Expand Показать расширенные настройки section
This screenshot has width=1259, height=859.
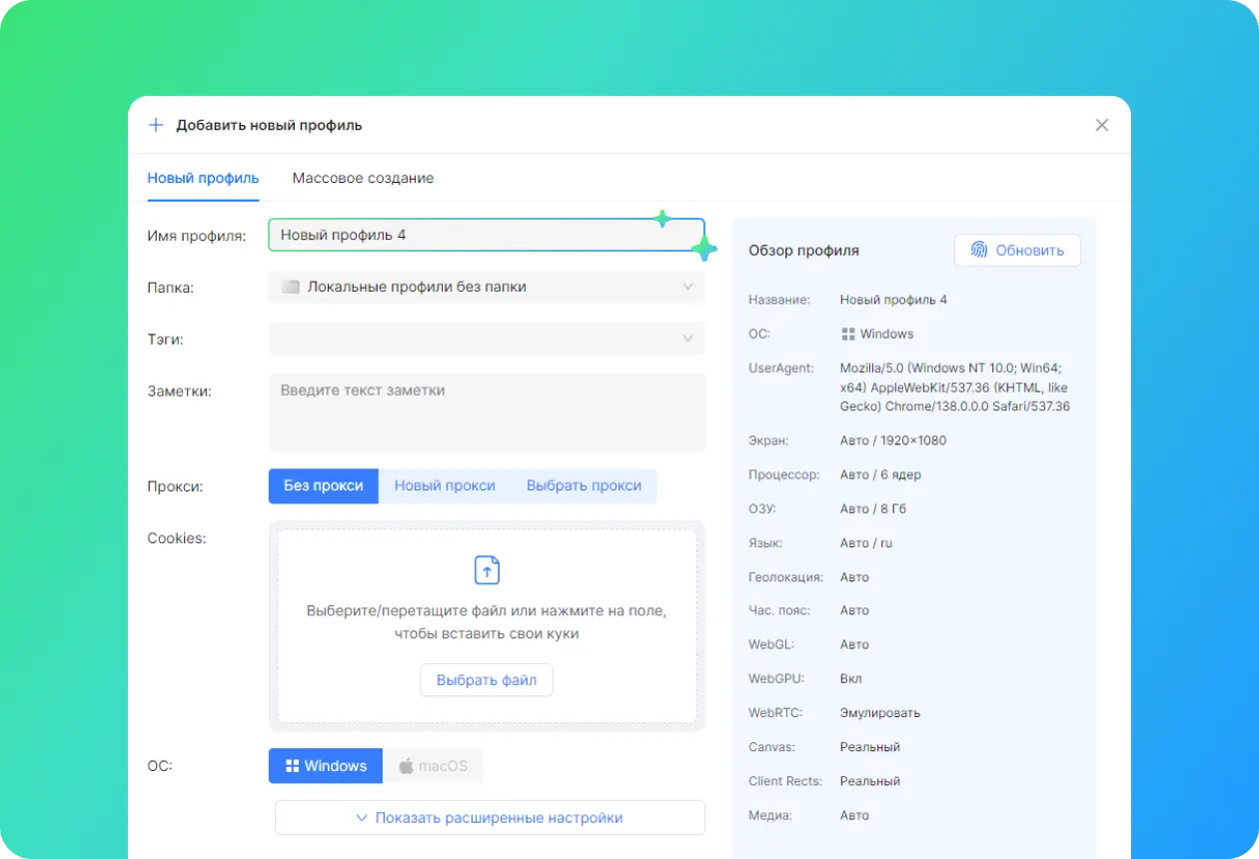click(x=490, y=818)
